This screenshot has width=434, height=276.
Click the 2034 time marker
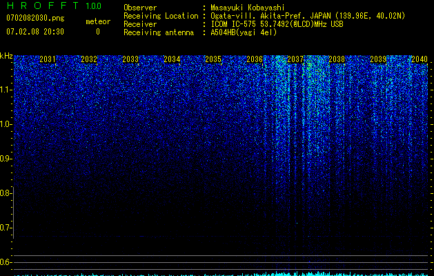click(x=172, y=59)
